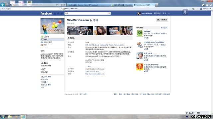This screenshot has width=213, height=119.
Task: Click phone number +886-2-2758-3838
Action: [92, 71]
